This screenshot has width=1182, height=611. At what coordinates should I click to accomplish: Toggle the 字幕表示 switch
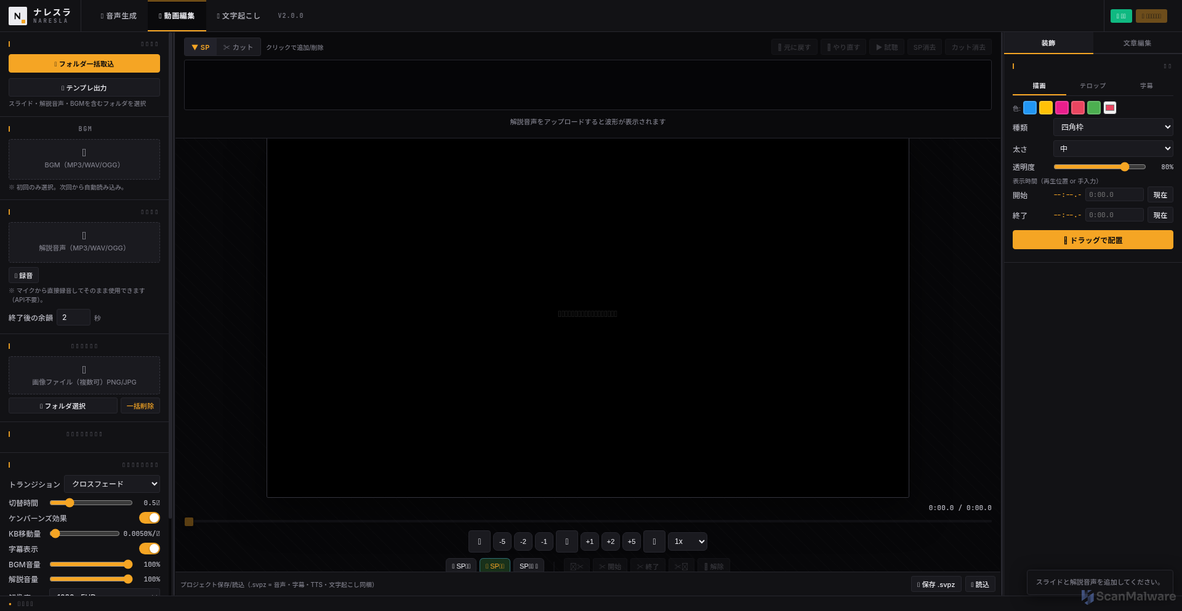pos(149,549)
